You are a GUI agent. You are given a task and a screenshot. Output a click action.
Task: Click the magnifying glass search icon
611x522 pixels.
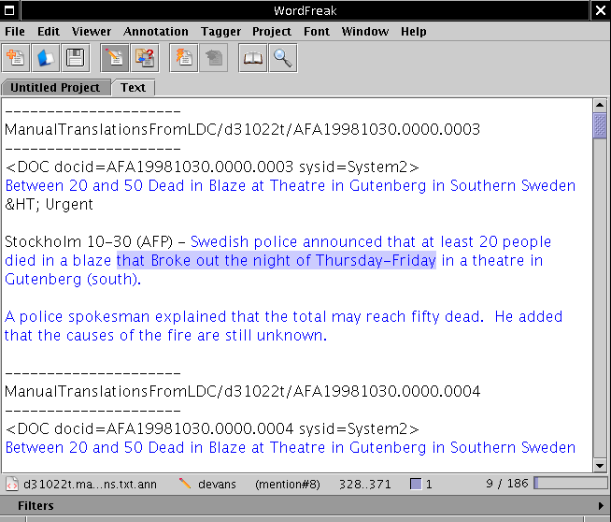tap(282, 59)
